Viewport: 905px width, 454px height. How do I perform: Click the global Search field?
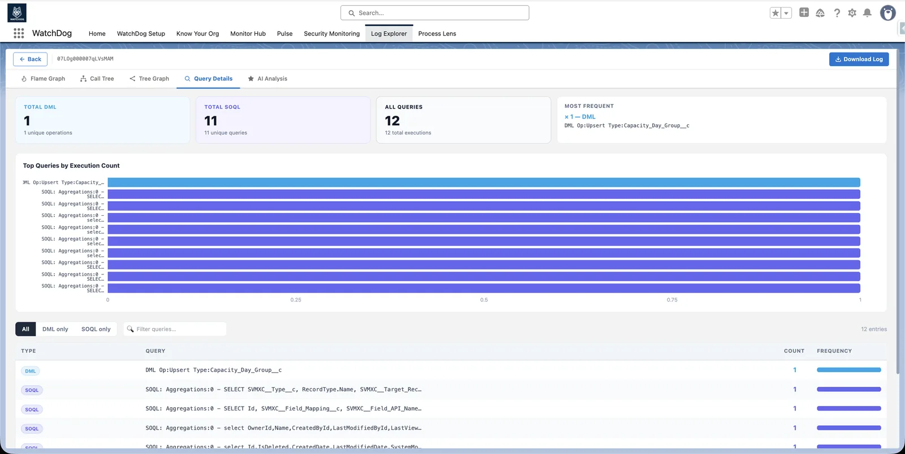434,13
